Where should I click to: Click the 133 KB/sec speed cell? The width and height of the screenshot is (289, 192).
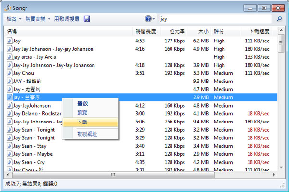click(x=257, y=57)
